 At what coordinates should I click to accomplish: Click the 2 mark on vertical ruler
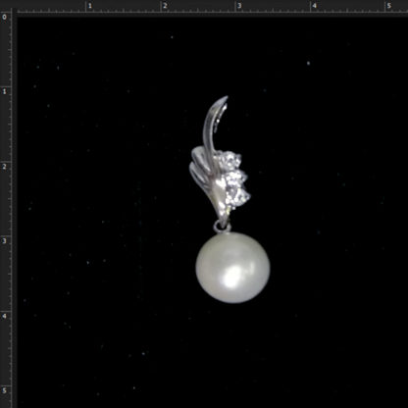point(4,167)
